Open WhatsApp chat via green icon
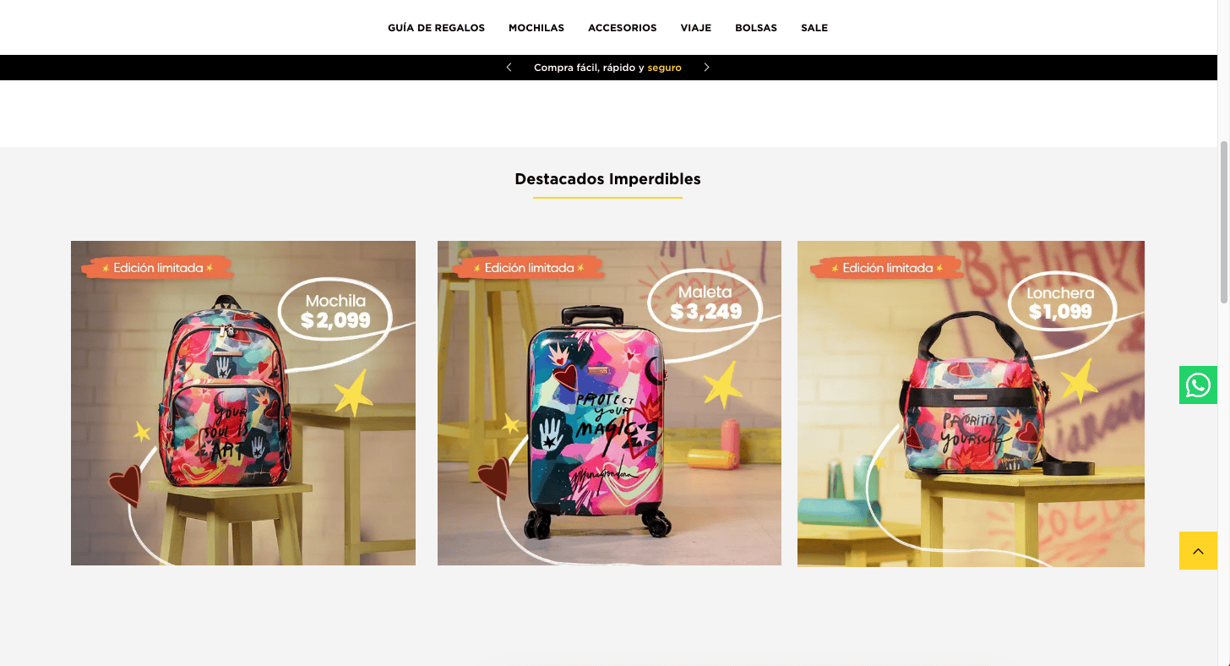 click(x=1198, y=385)
